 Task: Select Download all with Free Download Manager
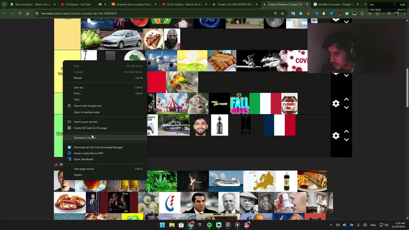tap(105, 147)
